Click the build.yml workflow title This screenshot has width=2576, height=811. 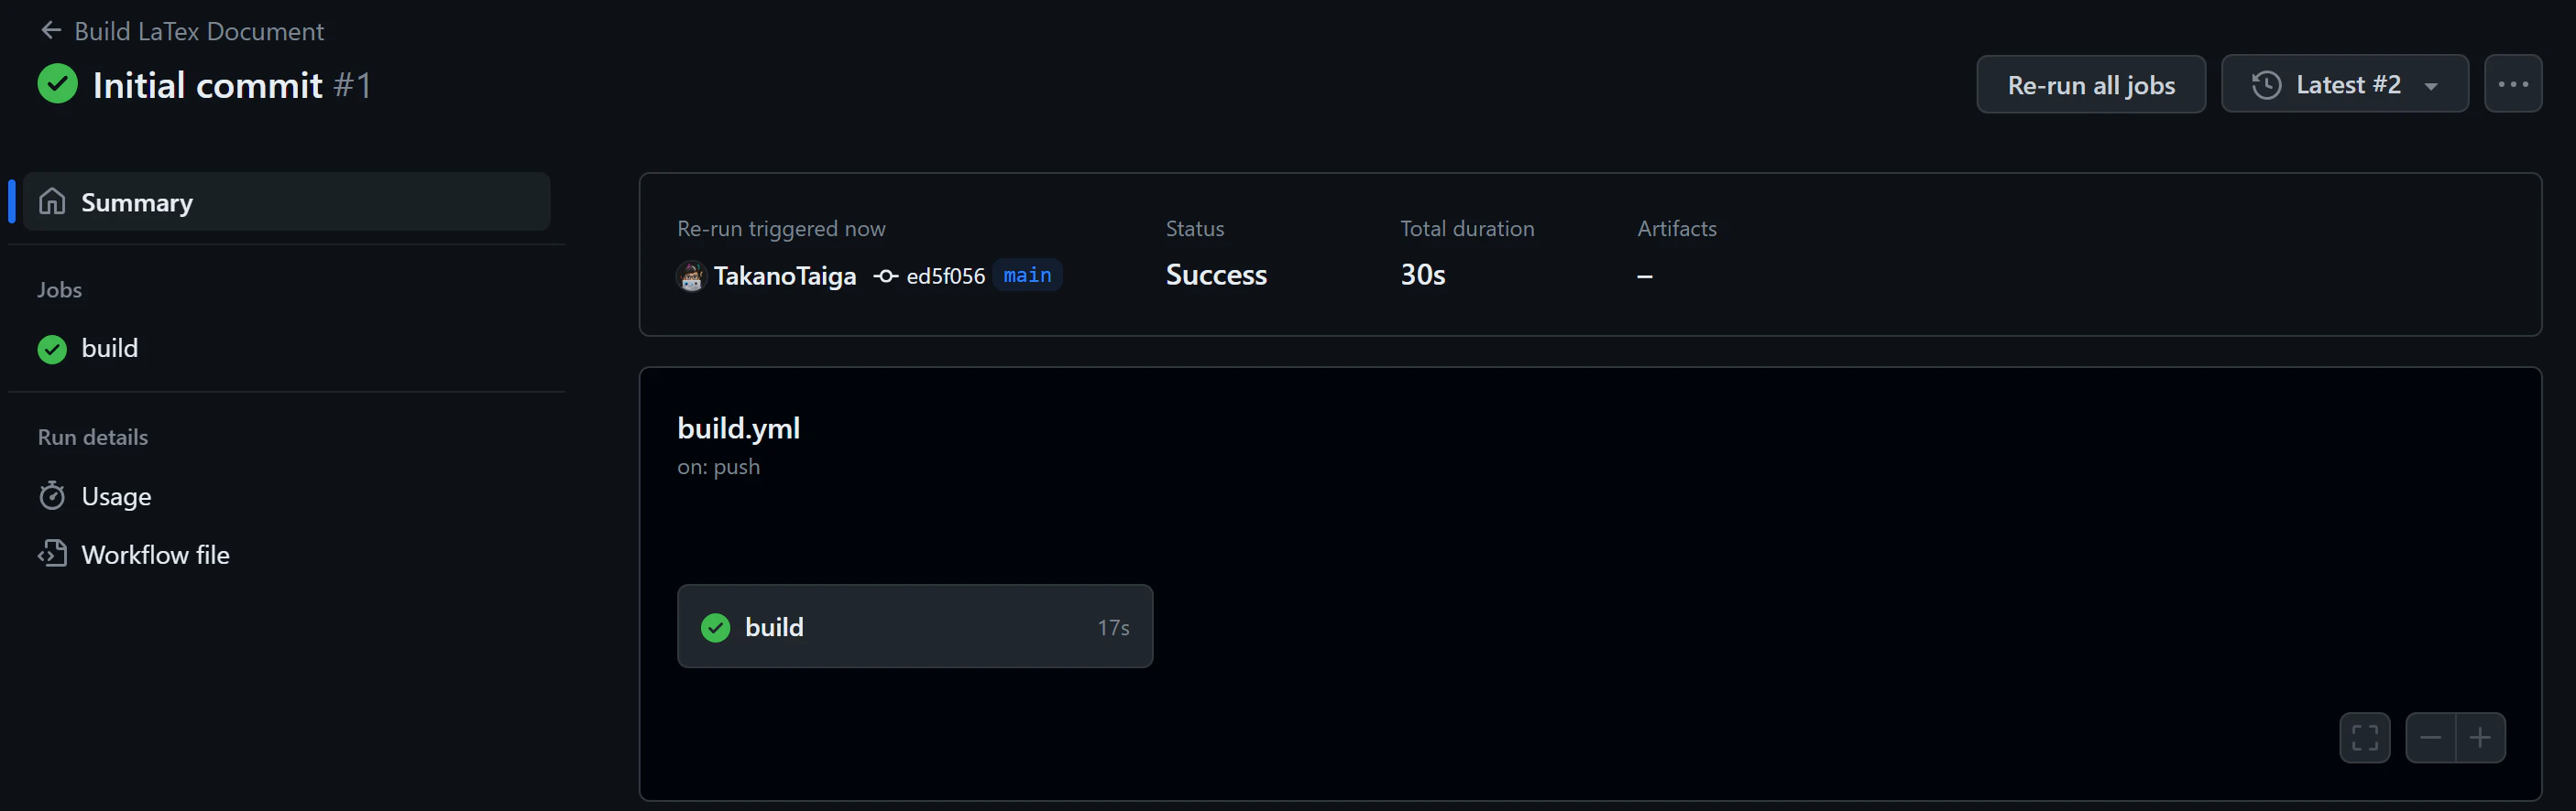click(x=739, y=427)
